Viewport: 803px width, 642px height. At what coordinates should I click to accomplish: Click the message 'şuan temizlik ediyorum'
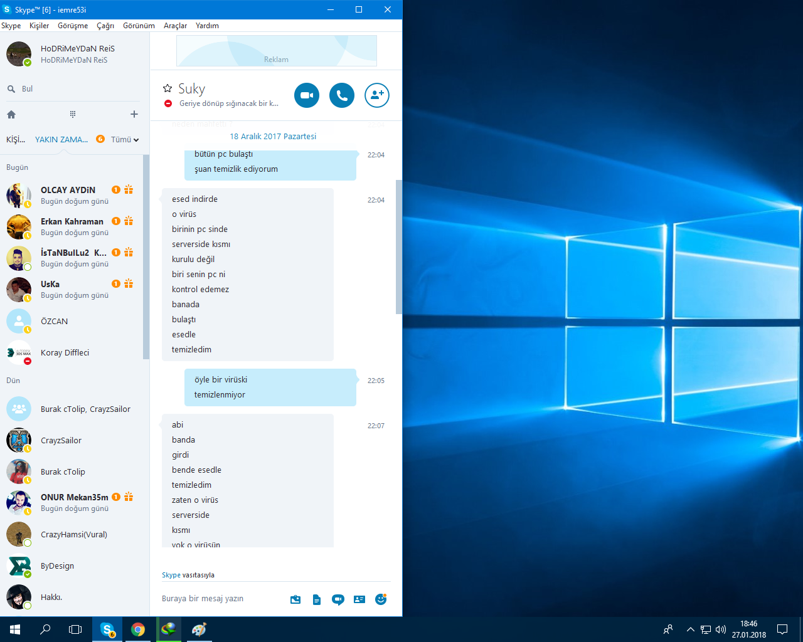[x=236, y=169]
